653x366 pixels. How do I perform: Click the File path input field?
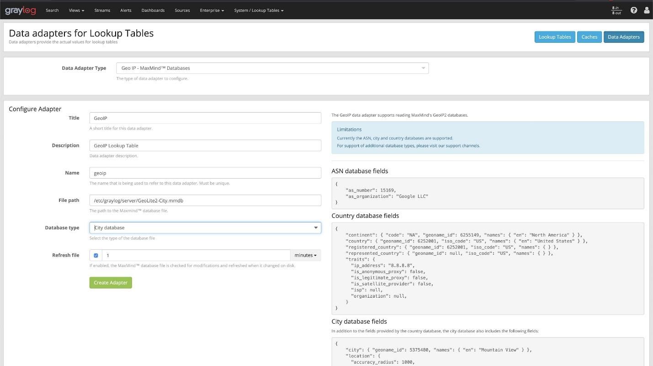205,201
